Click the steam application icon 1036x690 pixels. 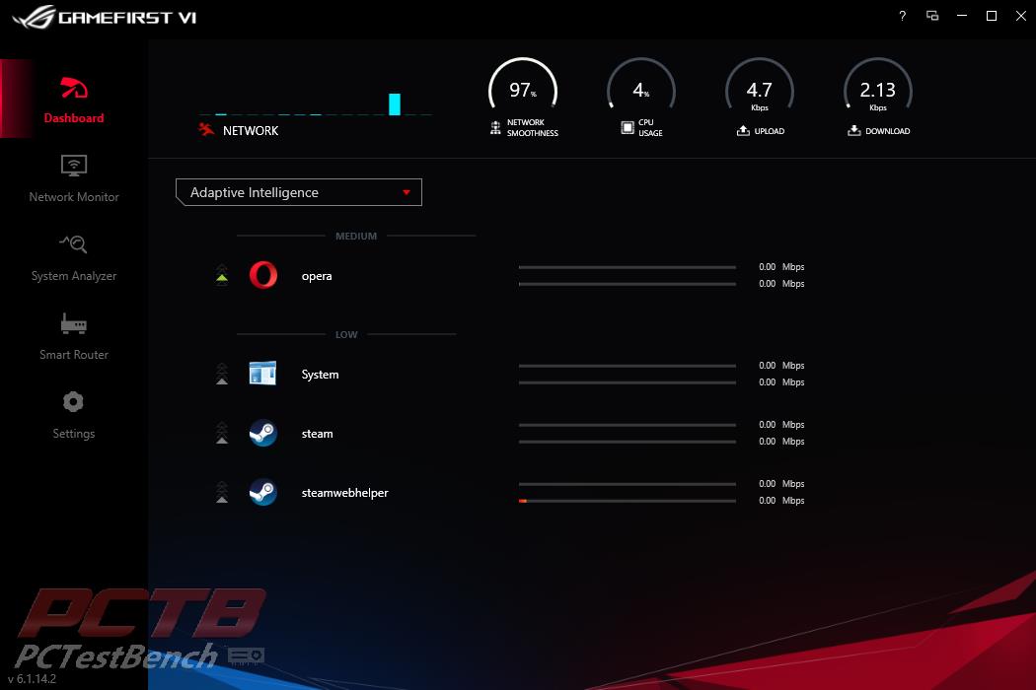(263, 433)
